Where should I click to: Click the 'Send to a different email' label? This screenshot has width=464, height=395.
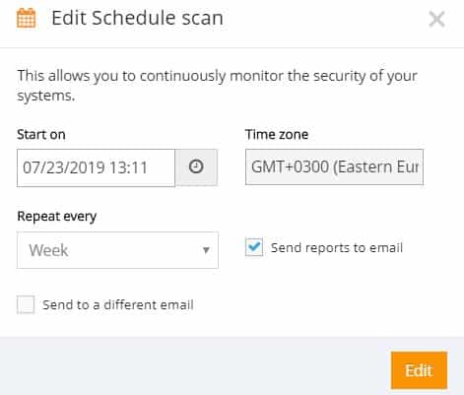point(118,304)
